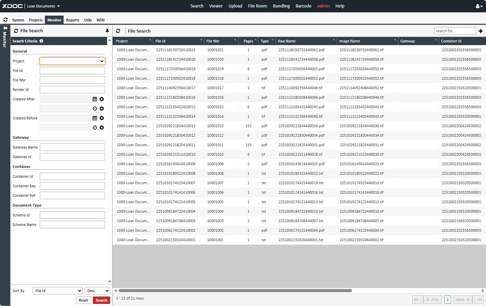This screenshot has height=306, width=486.
Task: Click the scroll-right arrow of results grid
Action: point(483,291)
